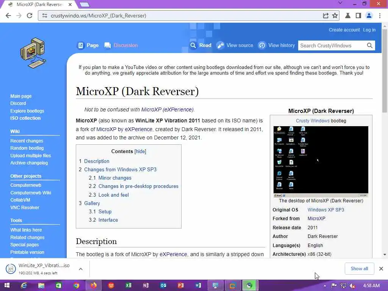Click the CrustyWindows computer logo
Screen dimensions: 388x291
click(x=33, y=53)
